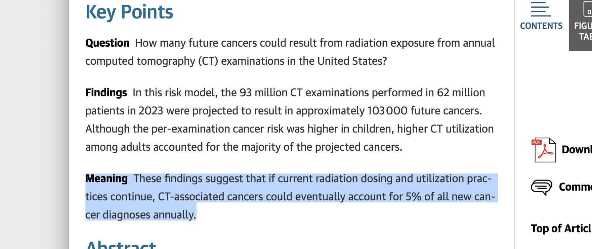Click the bold Question label
This screenshot has width=592, height=249.
(x=107, y=43)
